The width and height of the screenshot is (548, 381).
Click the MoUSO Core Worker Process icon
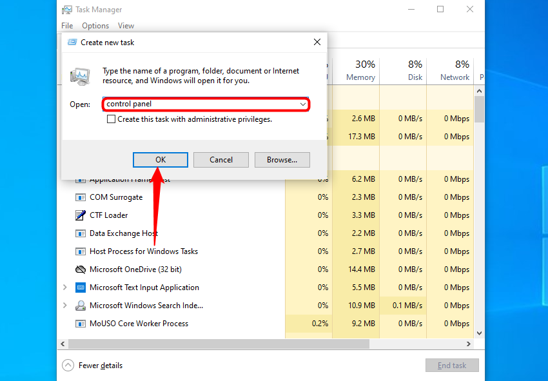[x=81, y=324]
